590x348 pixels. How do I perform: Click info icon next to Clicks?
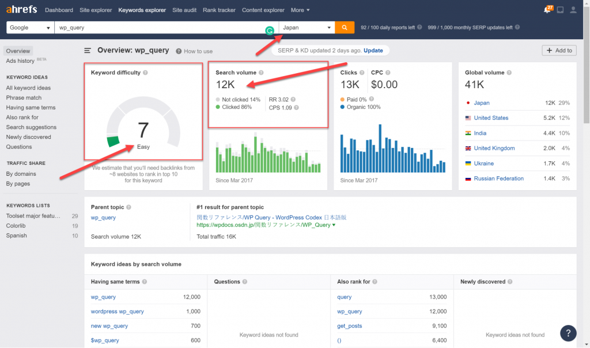click(x=362, y=73)
